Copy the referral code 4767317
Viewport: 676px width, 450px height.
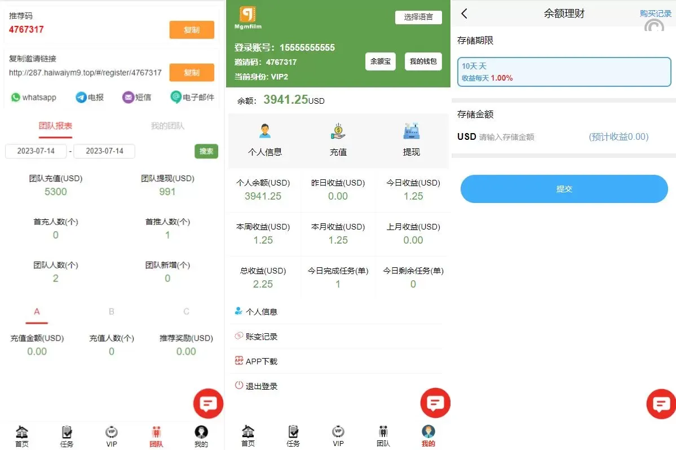click(x=192, y=30)
